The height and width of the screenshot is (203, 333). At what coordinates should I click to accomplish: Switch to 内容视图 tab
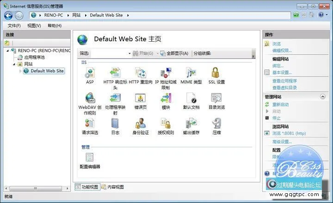pyautogui.click(x=113, y=187)
